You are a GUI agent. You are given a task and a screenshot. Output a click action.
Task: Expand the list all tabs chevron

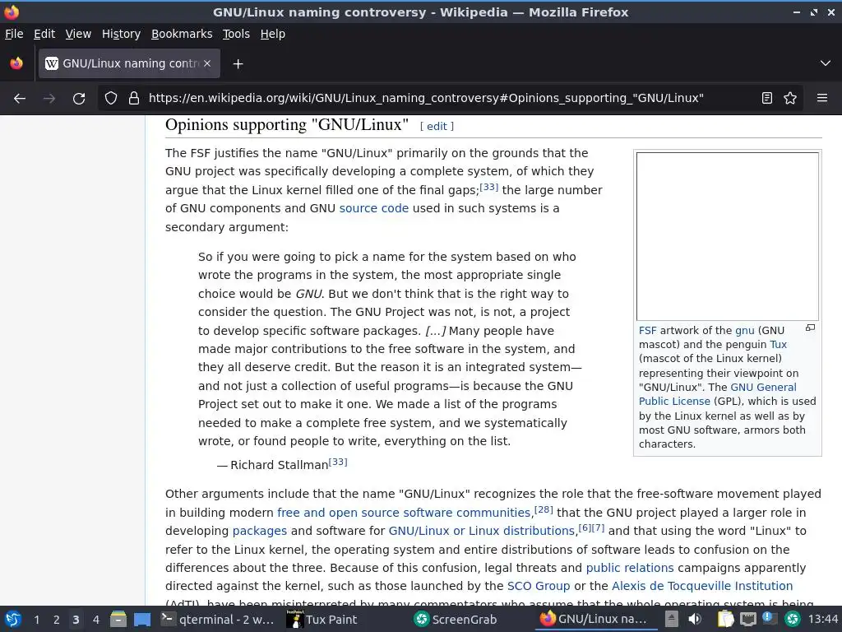tap(826, 63)
